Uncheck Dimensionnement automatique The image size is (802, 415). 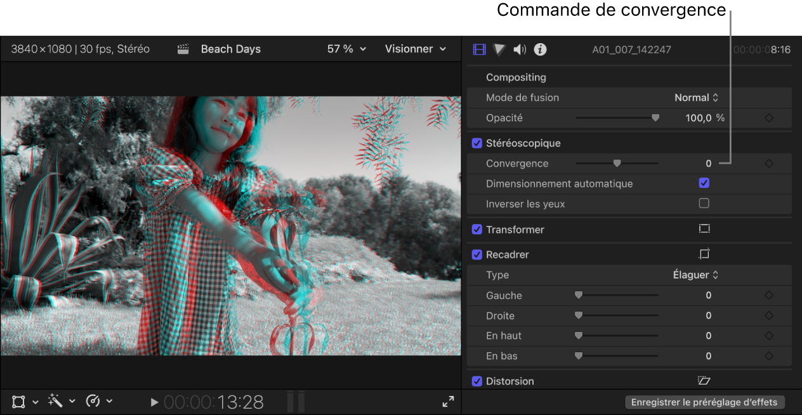(x=704, y=183)
